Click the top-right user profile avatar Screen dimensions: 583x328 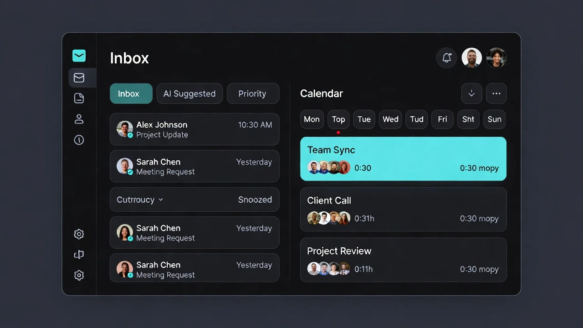click(x=496, y=58)
